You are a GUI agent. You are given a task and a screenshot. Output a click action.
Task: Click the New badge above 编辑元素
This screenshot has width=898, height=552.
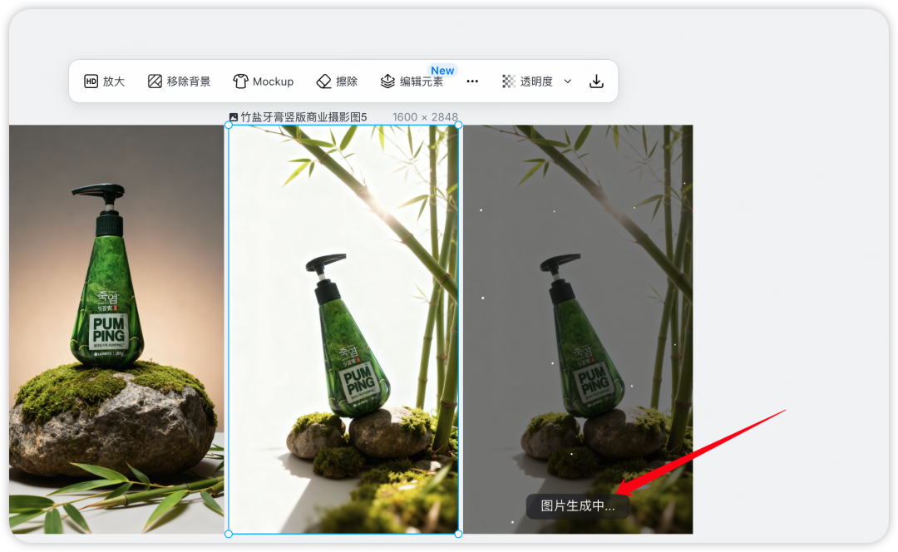442,71
